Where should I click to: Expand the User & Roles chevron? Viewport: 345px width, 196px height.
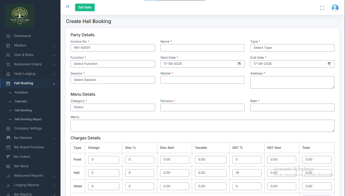(54, 55)
